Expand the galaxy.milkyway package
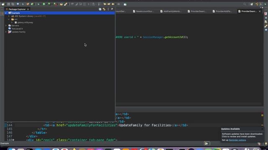 coord(12,22)
